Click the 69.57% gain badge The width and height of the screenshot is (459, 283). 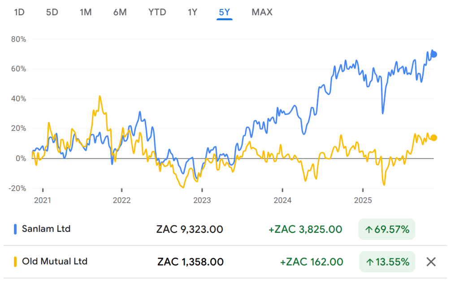pyautogui.click(x=387, y=230)
